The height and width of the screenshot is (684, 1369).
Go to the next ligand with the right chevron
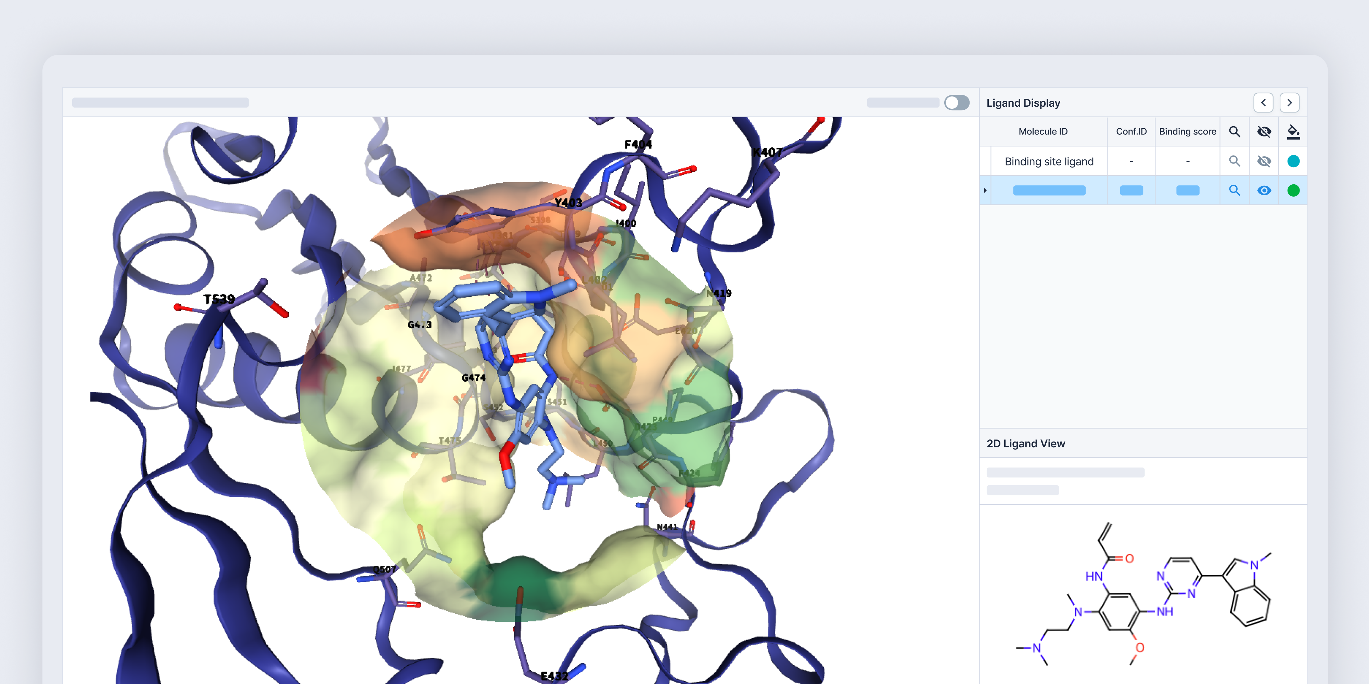(1289, 103)
